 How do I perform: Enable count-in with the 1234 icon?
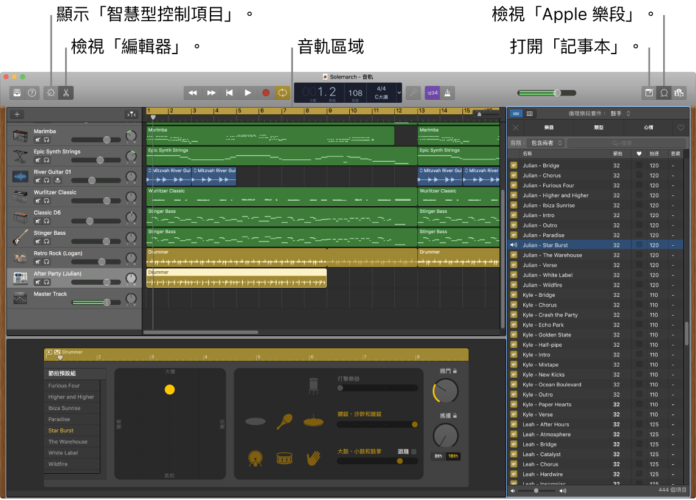click(432, 92)
